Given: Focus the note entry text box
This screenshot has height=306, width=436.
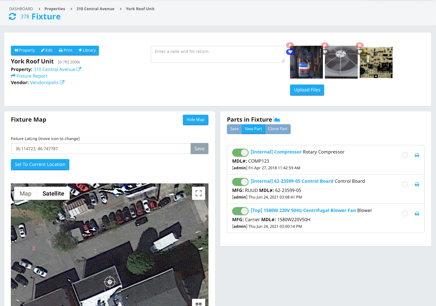Looking at the screenshot, I should click(x=218, y=54).
